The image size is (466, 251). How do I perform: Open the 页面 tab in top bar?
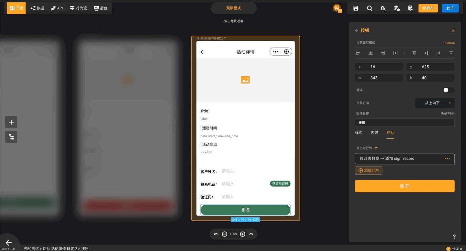click(x=16, y=8)
